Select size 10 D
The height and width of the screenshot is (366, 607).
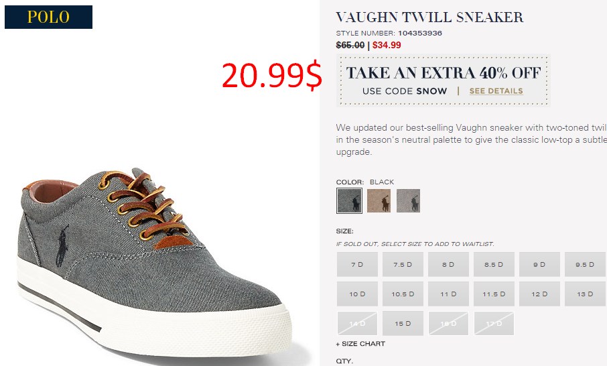pos(357,294)
